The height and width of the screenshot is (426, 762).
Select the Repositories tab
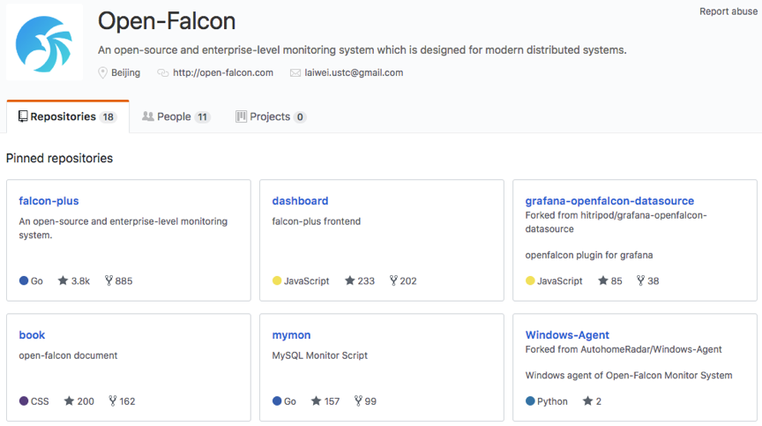point(68,116)
